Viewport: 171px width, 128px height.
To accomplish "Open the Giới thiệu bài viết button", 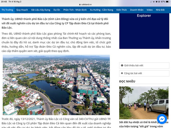I will click(x=144, y=65).
